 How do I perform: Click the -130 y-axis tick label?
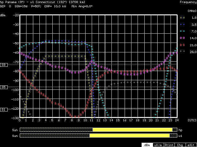pyautogui.click(x=15, y=118)
